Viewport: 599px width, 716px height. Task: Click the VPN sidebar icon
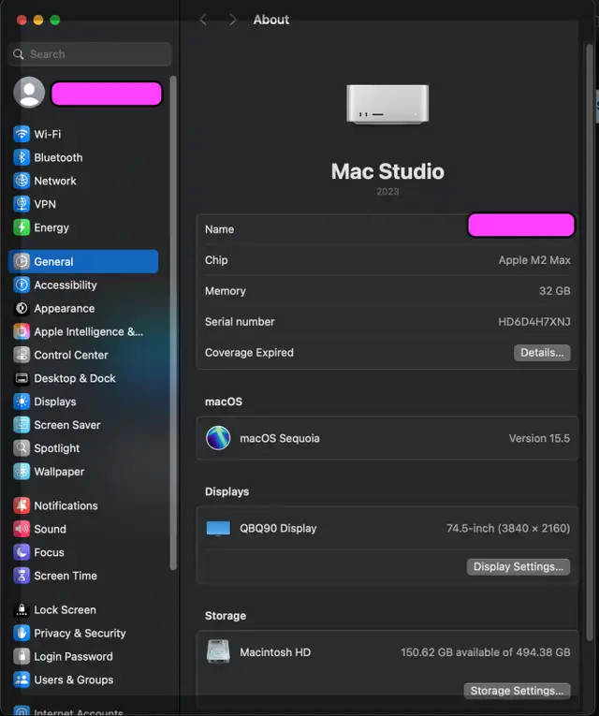[22, 204]
